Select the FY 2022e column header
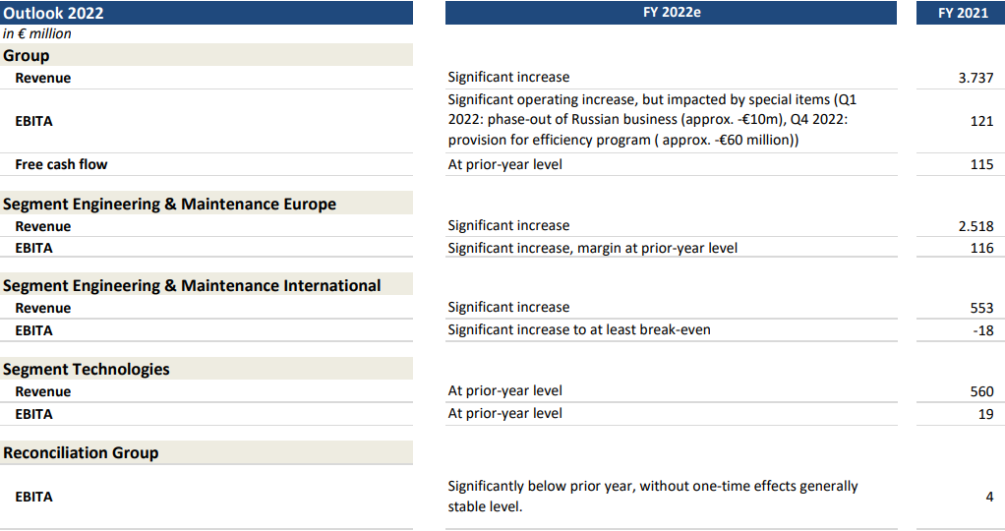This screenshot has width=1005, height=531. (671, 13)
